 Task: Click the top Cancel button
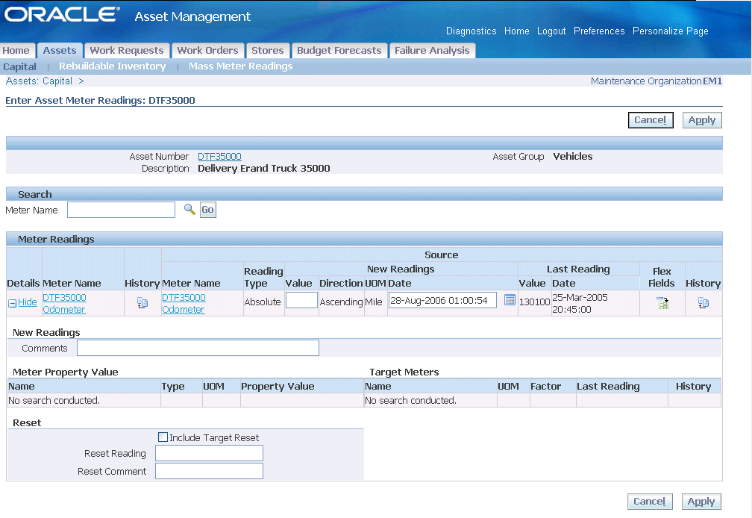click(651, 120)
